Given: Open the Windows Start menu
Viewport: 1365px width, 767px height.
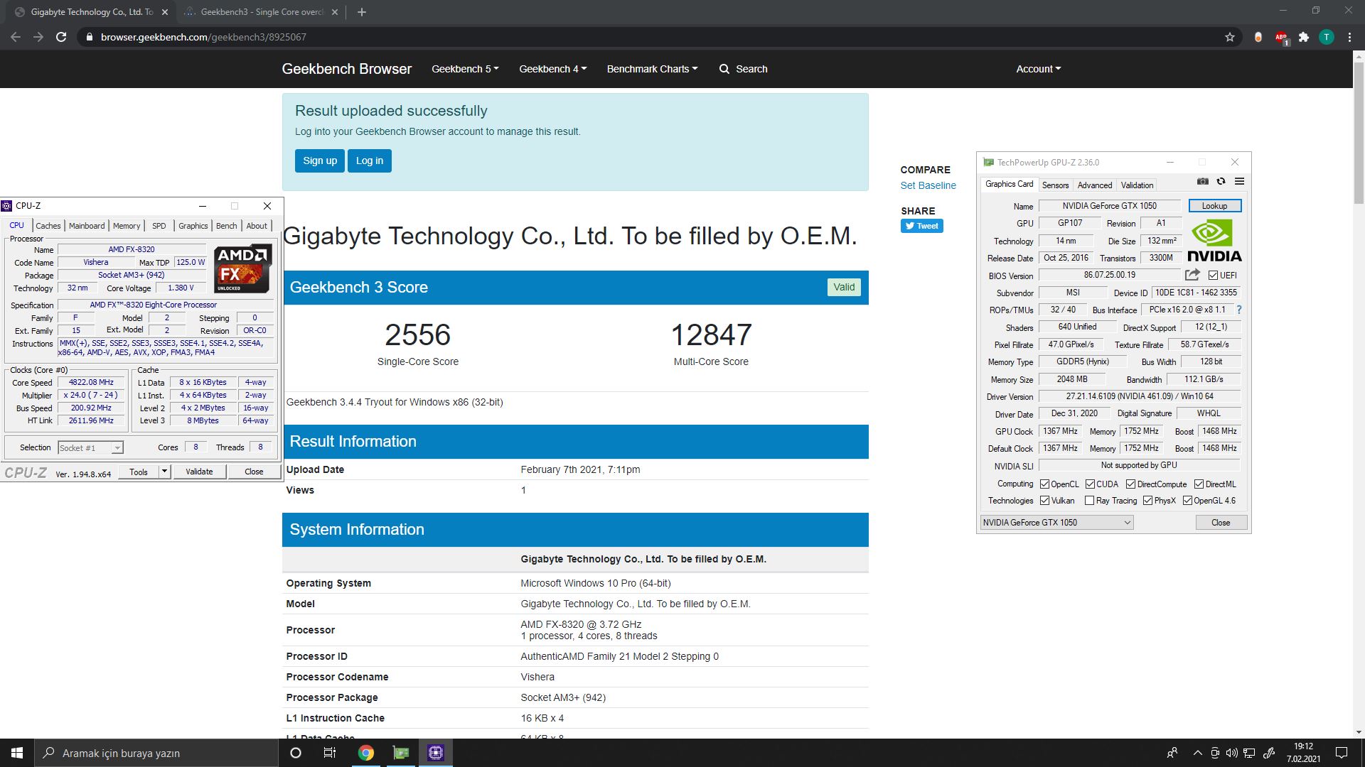Looking at the screenshot, I should click(17, 753).
